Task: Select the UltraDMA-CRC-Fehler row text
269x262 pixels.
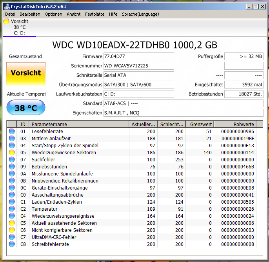Action: (x=54, y=237)
